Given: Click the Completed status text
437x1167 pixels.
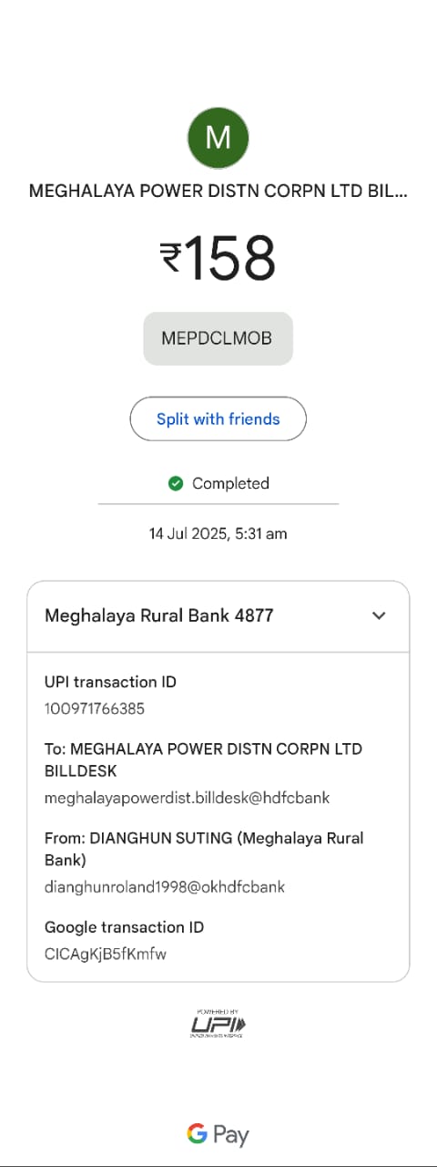Looking at the screenshot, I should click(230, 483).
